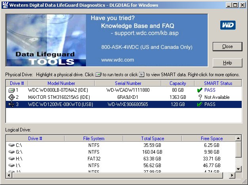This screenshot has height=185, width=248.
Task: Click the FAT32 file system cell
Action: (94, 158)
